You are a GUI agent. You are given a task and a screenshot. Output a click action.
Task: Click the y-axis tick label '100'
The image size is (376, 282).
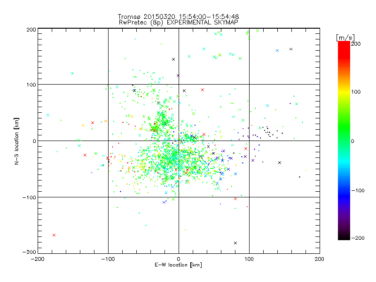[31, 85]
